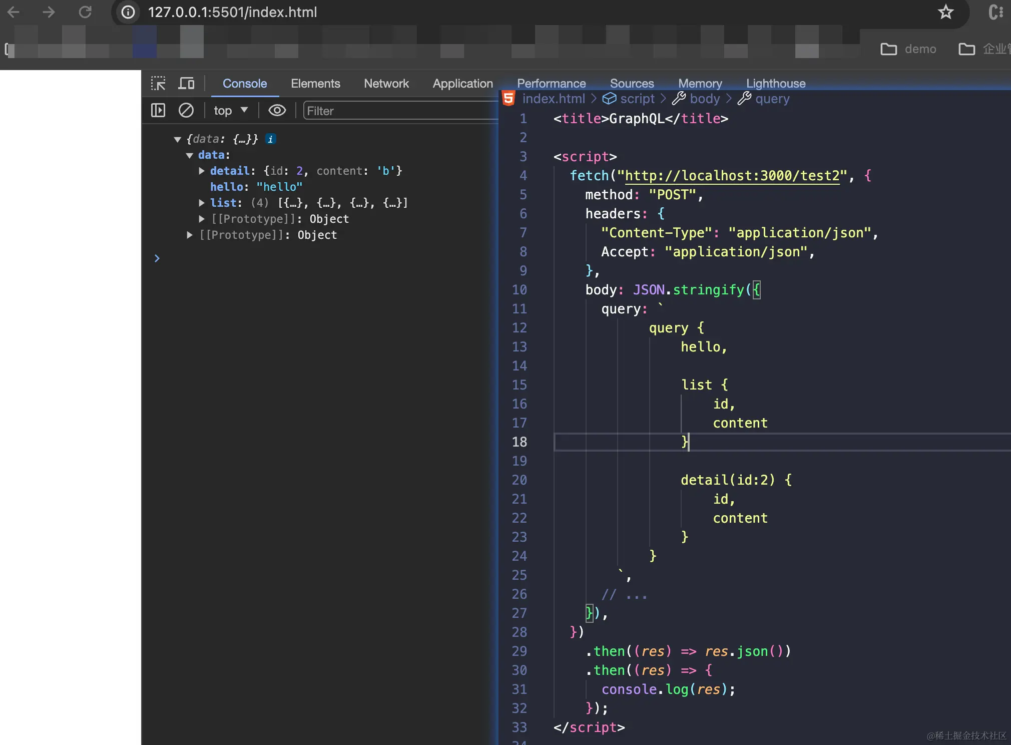
Task: Switch to the Elements tab
Action: tap(315, 84)
